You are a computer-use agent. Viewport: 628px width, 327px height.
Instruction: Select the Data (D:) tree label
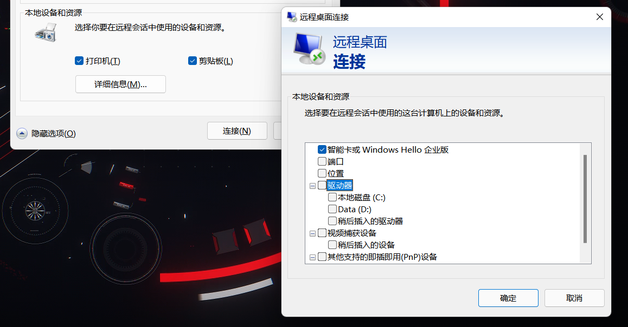coord(355,210)
